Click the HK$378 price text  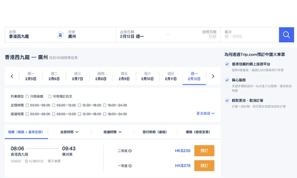coord(182,165)
